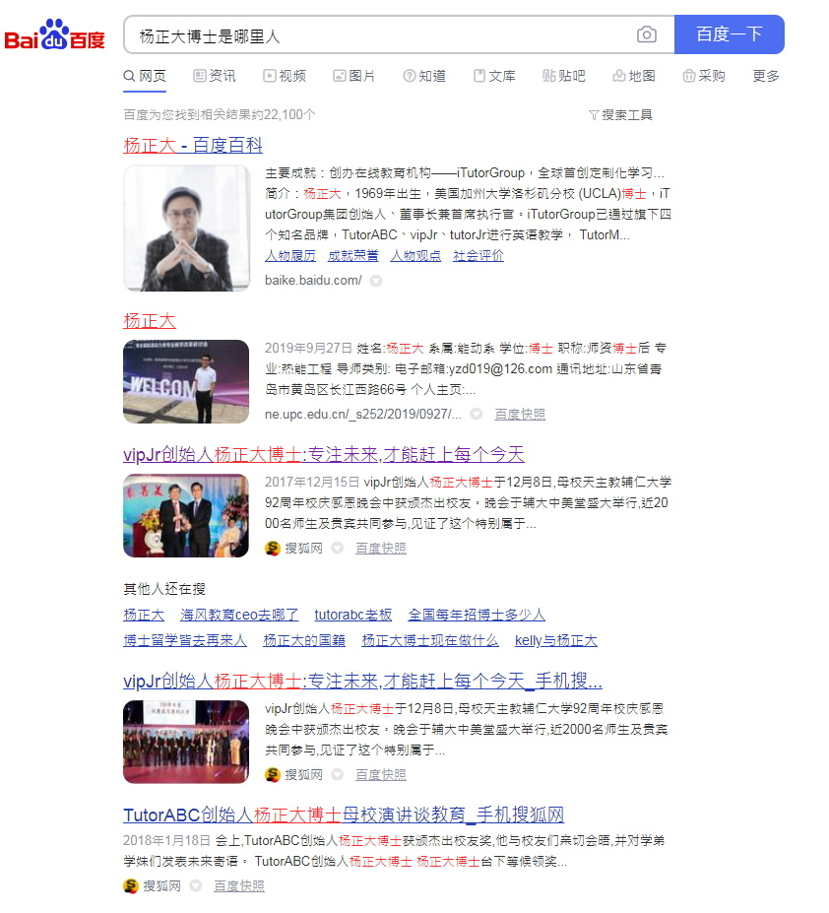This screenshot has height=913, width=829.
Task: Click the Baidu logo
Action: pyautogui.click(x=55, y=34)
